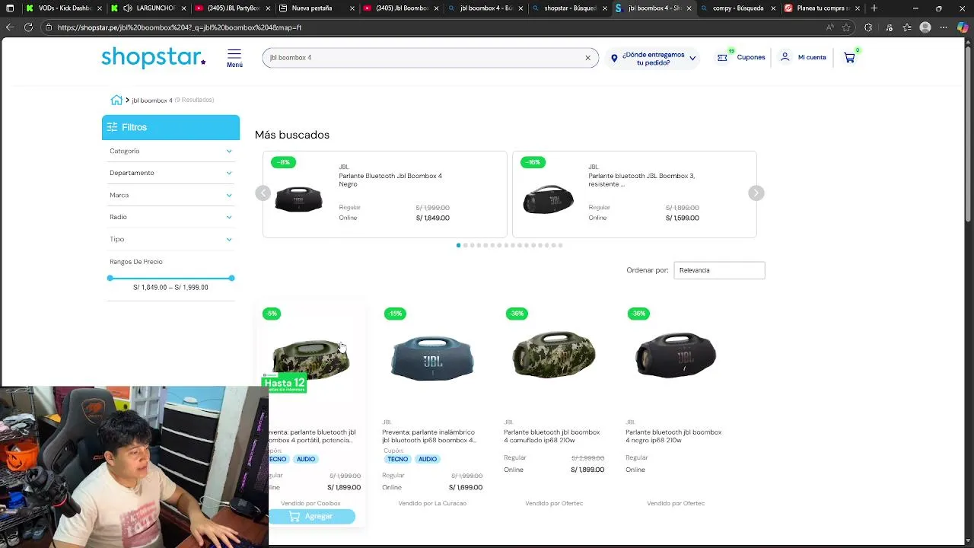Image resolution: width=974 pixels, height=548 pixels.
Task: Switch to the shopstar - Búsqueda tab
Action: coord(569,8)
